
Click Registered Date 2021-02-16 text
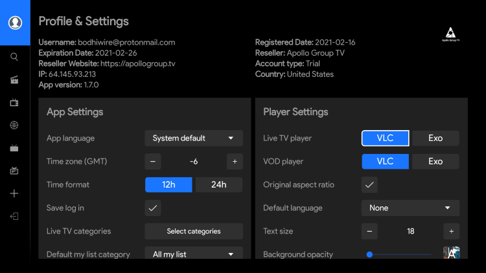pyautogui.click(x=305, y=43)
